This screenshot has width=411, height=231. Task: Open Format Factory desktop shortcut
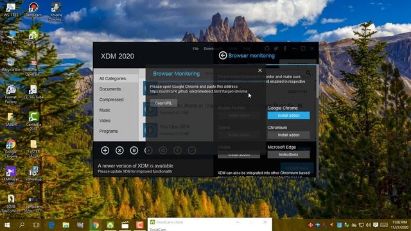(11, 94)
